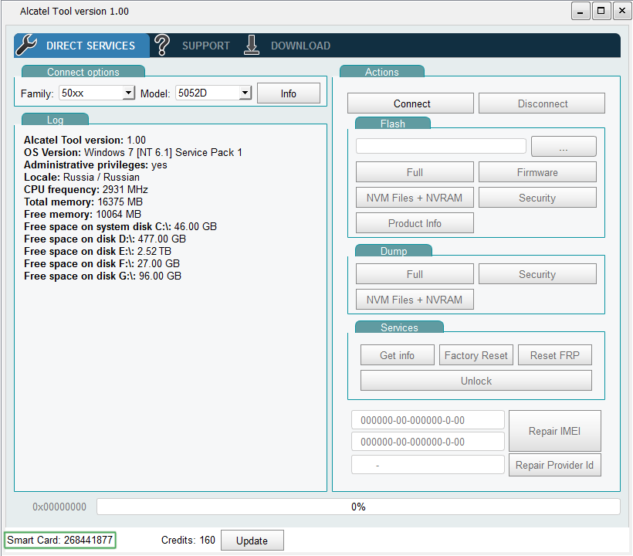Click Full in the Flash section
This screenshot has height=556, width=633.
pyautogui.click(x=415, y=172)
